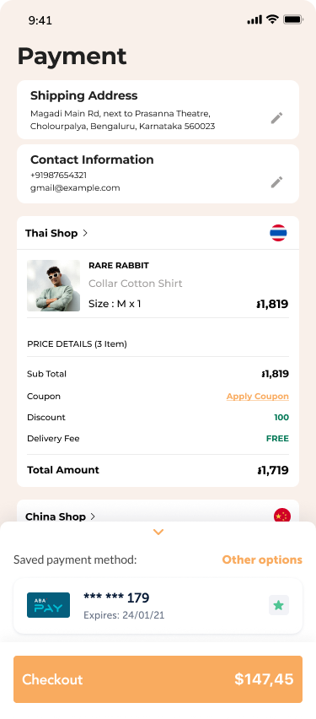Tap the Thailand flag icon
Screen dimensions: 316x719
(x=278, y=233)
